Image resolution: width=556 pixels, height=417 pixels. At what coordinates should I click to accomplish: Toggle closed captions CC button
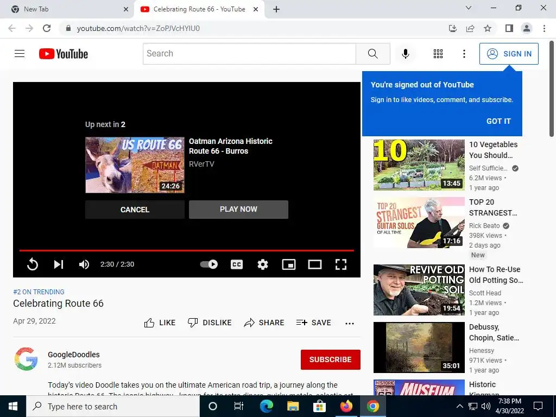coord(237,264)
